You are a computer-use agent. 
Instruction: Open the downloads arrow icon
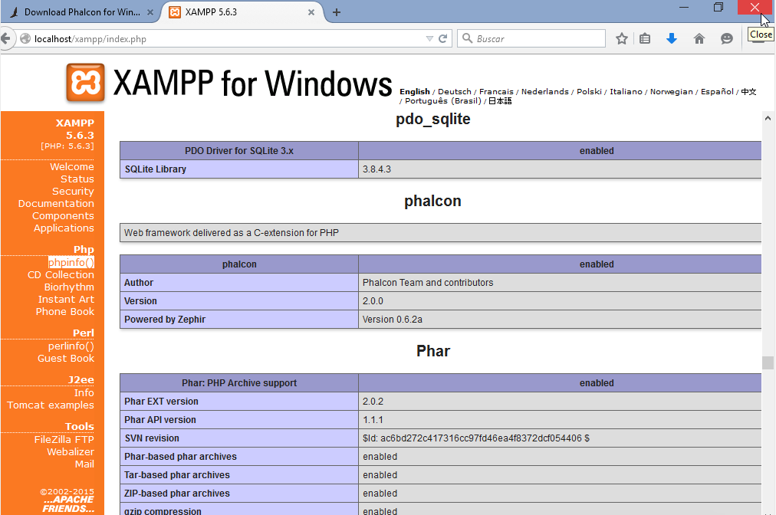[x=672, y=38]
